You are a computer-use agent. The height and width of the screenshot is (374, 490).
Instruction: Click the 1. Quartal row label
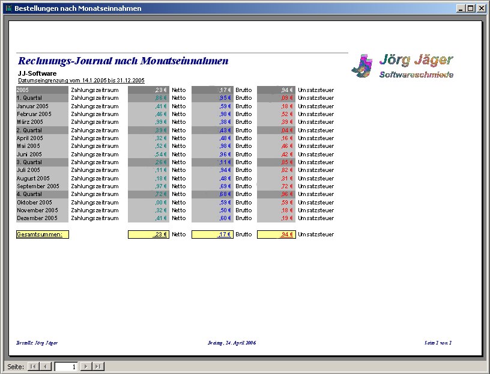[29, 98]
